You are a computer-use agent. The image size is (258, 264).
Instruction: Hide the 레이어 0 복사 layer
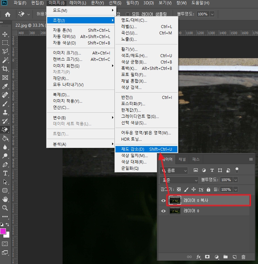[x=163, y=201]
